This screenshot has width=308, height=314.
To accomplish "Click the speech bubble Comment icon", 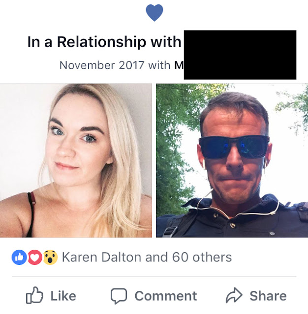I will [x=119, y=296].
